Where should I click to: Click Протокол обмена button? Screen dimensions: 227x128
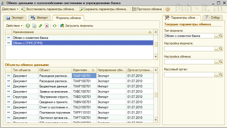coord(147,9)
